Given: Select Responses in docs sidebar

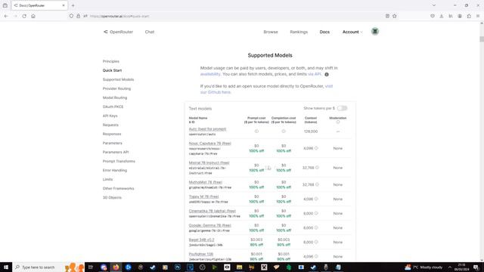Looking at the screenshot, I should pyautogui.click(x=112, y=134).
